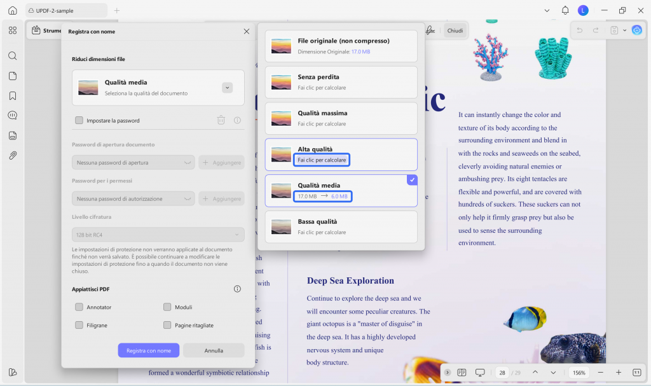
Task: Open the thumbnails grid panel in sidebar
Action: (13, 31)
